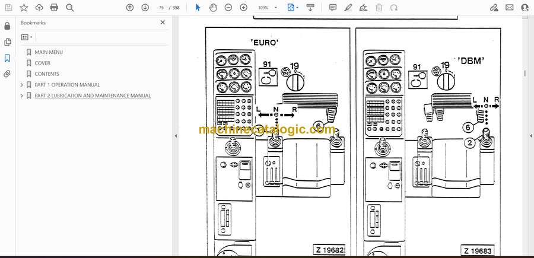Share a link to this file

point(494,8)
